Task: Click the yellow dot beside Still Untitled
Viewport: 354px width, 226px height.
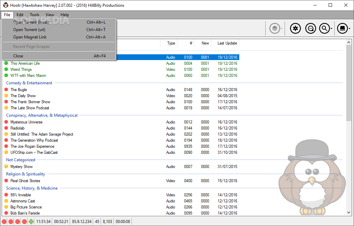Action: click(6, 134)
